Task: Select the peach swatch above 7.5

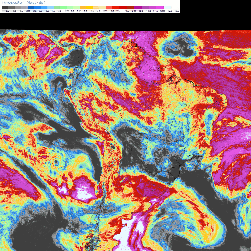Action: pos(96,8)
